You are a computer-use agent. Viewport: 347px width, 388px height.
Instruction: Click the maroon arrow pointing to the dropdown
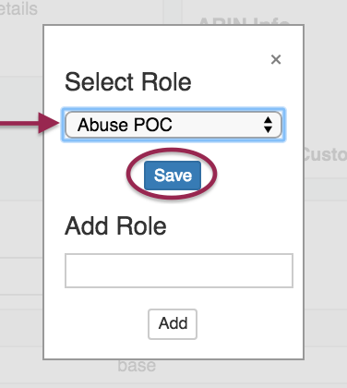(x=30, y=123)
